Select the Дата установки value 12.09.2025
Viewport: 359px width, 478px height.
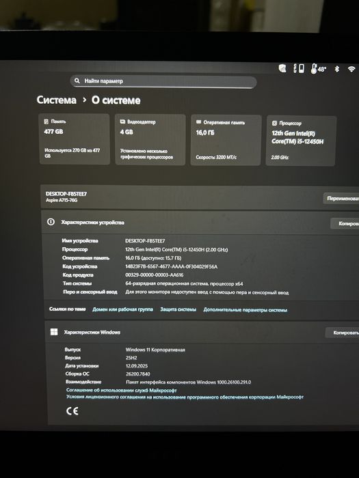pyautogui.click(x=137, y=366)
